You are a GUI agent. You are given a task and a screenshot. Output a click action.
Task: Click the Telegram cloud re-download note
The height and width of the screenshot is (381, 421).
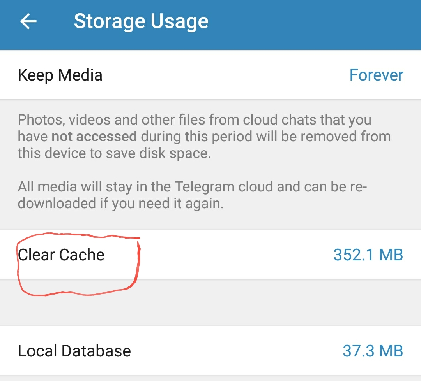(x=192, y=195)
